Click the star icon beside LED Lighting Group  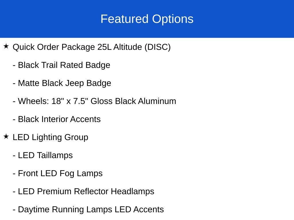click(6, 137)
